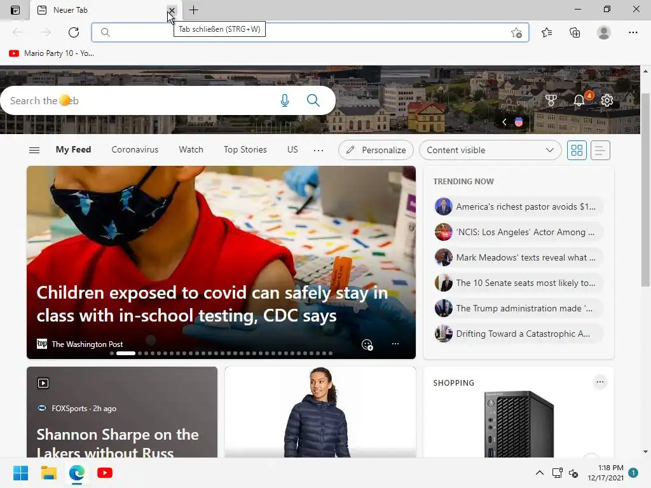
Task: Click the muted volume tray icon
Action: [573, 473]
